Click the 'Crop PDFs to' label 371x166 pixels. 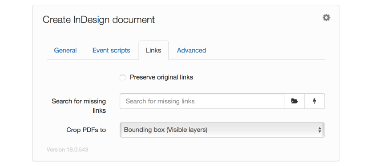click(x=86, y=130)
